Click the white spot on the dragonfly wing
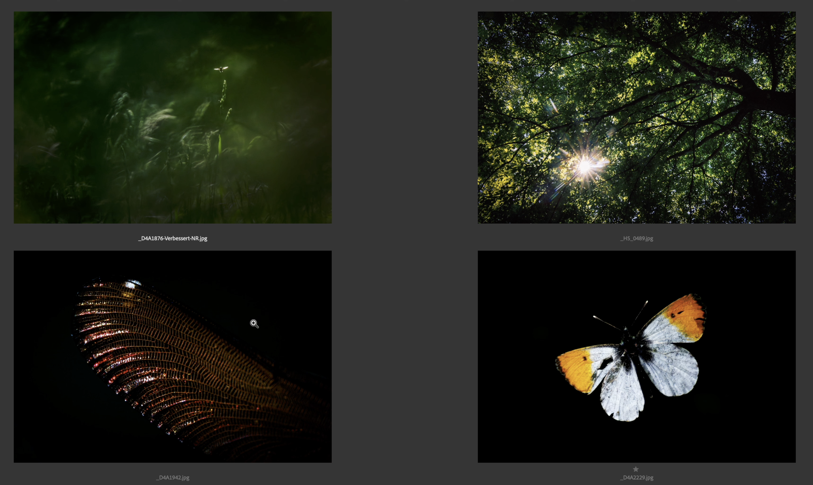Image resolution: width=813 pixels, height=485 pixels. click(x=132, y=284)
